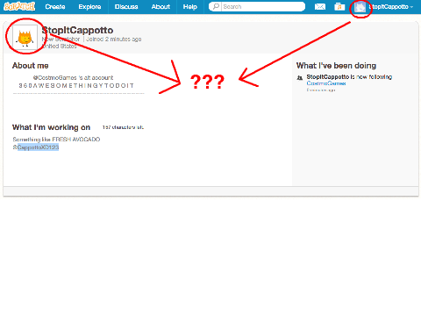Open the Create menu item

tap(55, 7)
